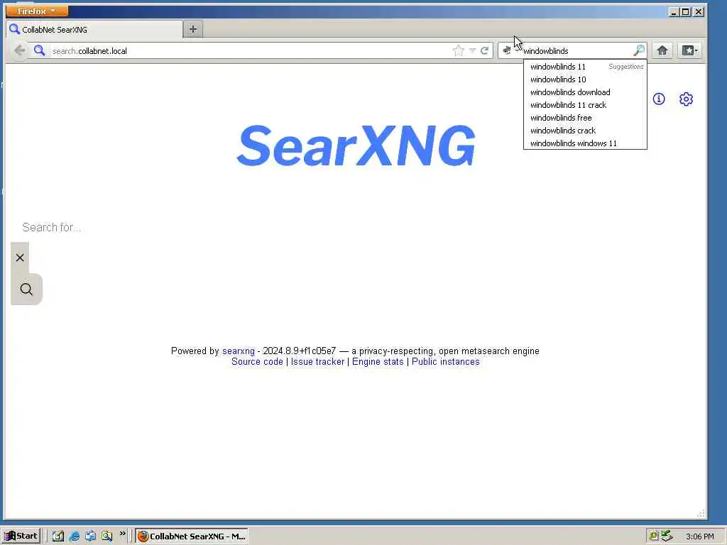Run the search via the magnifier go icon
Screen dimensions: 727x545
pos(639,50)
